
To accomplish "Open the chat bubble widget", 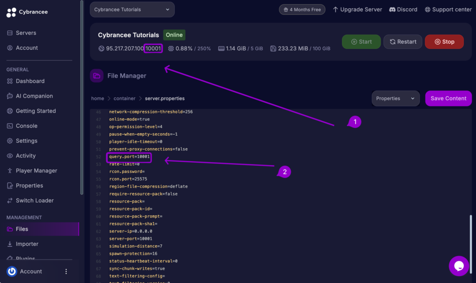I will pos(459,266).
